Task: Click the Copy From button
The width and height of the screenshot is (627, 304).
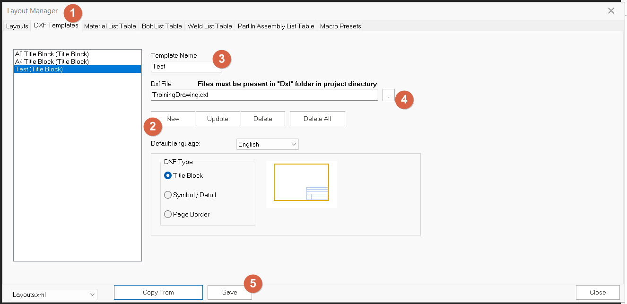Action: tap(158, 292)
